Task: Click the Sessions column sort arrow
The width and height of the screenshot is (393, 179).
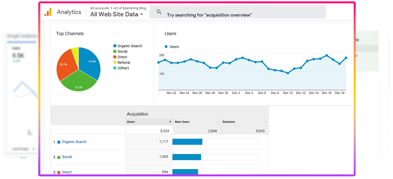Action: [x=266, y=122]
